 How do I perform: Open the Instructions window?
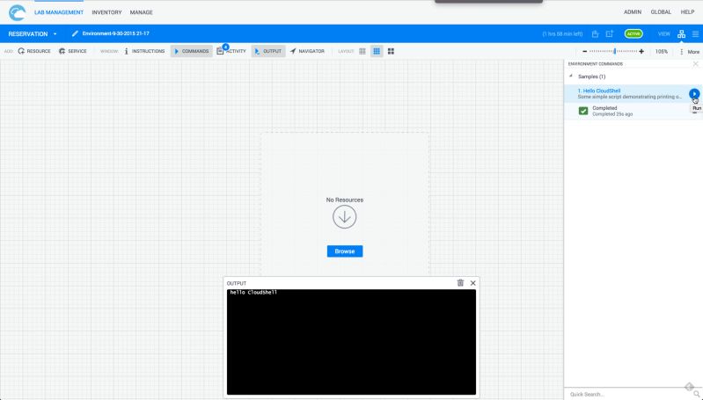(x=144, y=51)
